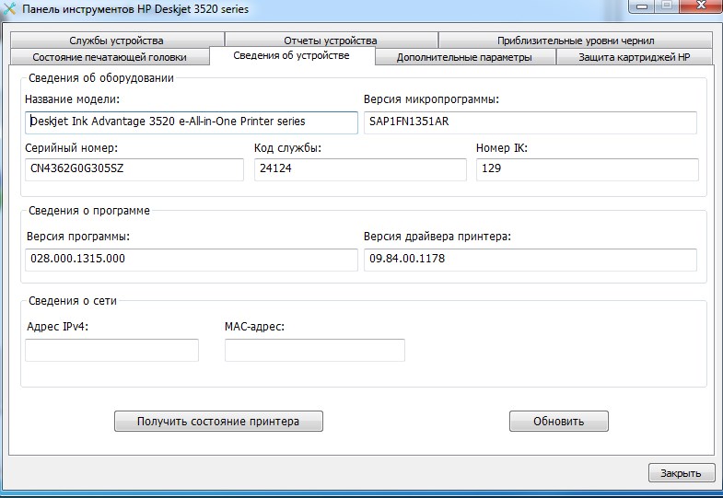Click the empty Адрес IPv4 field
The height and width of the screenshot is (498, 723).
point(111,350)
